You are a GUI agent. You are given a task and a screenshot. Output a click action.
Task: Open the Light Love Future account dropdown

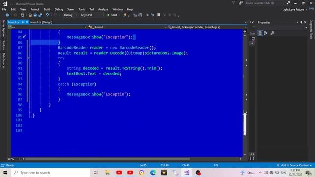pyautogui.click(x=294, y=10)
